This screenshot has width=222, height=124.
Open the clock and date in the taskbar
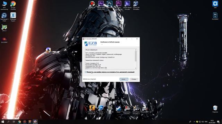click(x=212, y=122)
